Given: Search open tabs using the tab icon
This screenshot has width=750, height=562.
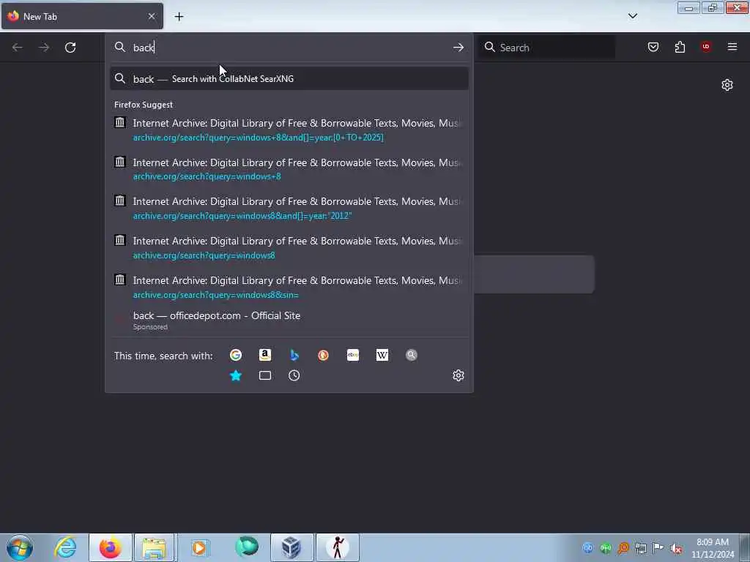Looking at the screenshot, I should point(265,375).
